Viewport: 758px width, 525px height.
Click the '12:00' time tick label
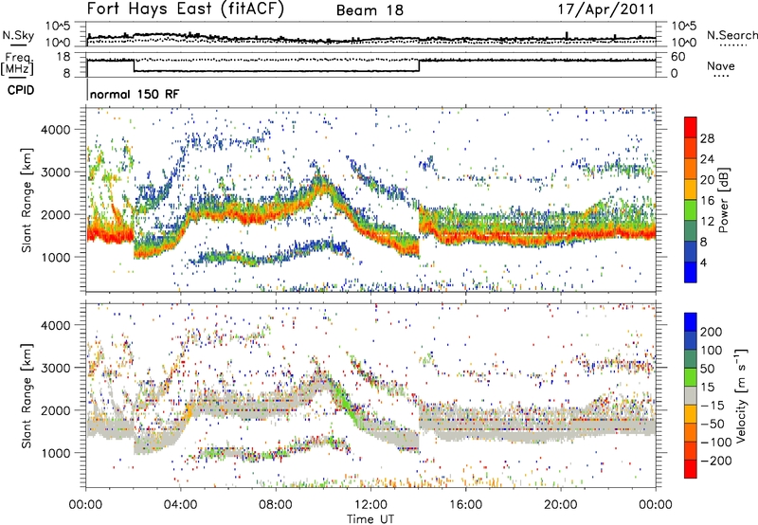[x=370, y=505]
